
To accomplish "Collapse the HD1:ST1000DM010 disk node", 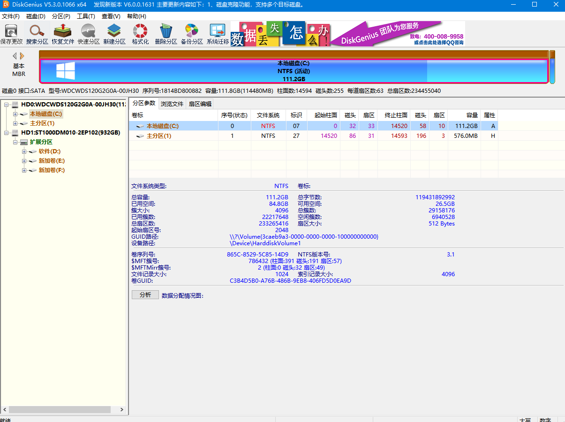I will (x=7, y=133).
